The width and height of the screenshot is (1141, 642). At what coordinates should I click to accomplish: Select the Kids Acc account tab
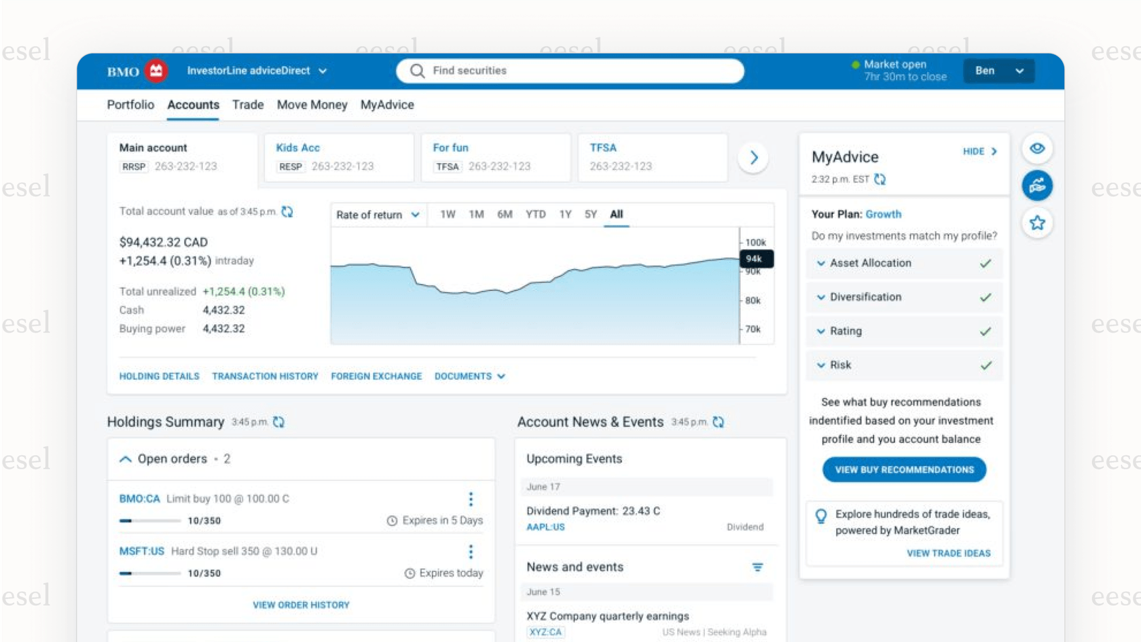(x=338, y=158)
